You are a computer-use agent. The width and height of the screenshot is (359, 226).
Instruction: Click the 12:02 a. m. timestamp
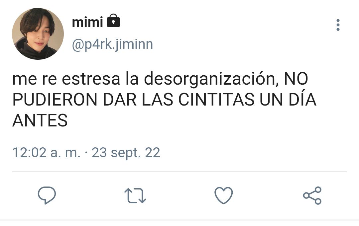[x=47, y=153]
